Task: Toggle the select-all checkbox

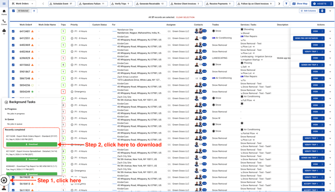Action: tap(13, 11)
